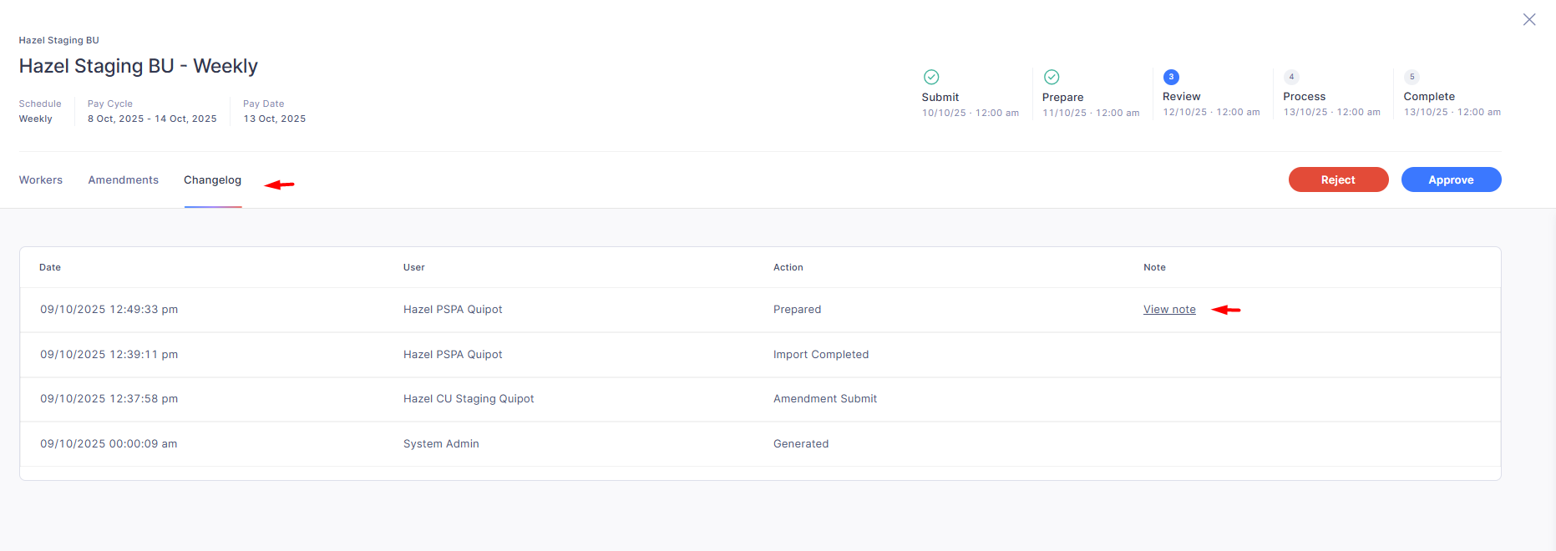Screen dimensions: 1556x551
Task: Click the Prepare step label
Action: pyautogui.click(x=1063, y=98)
